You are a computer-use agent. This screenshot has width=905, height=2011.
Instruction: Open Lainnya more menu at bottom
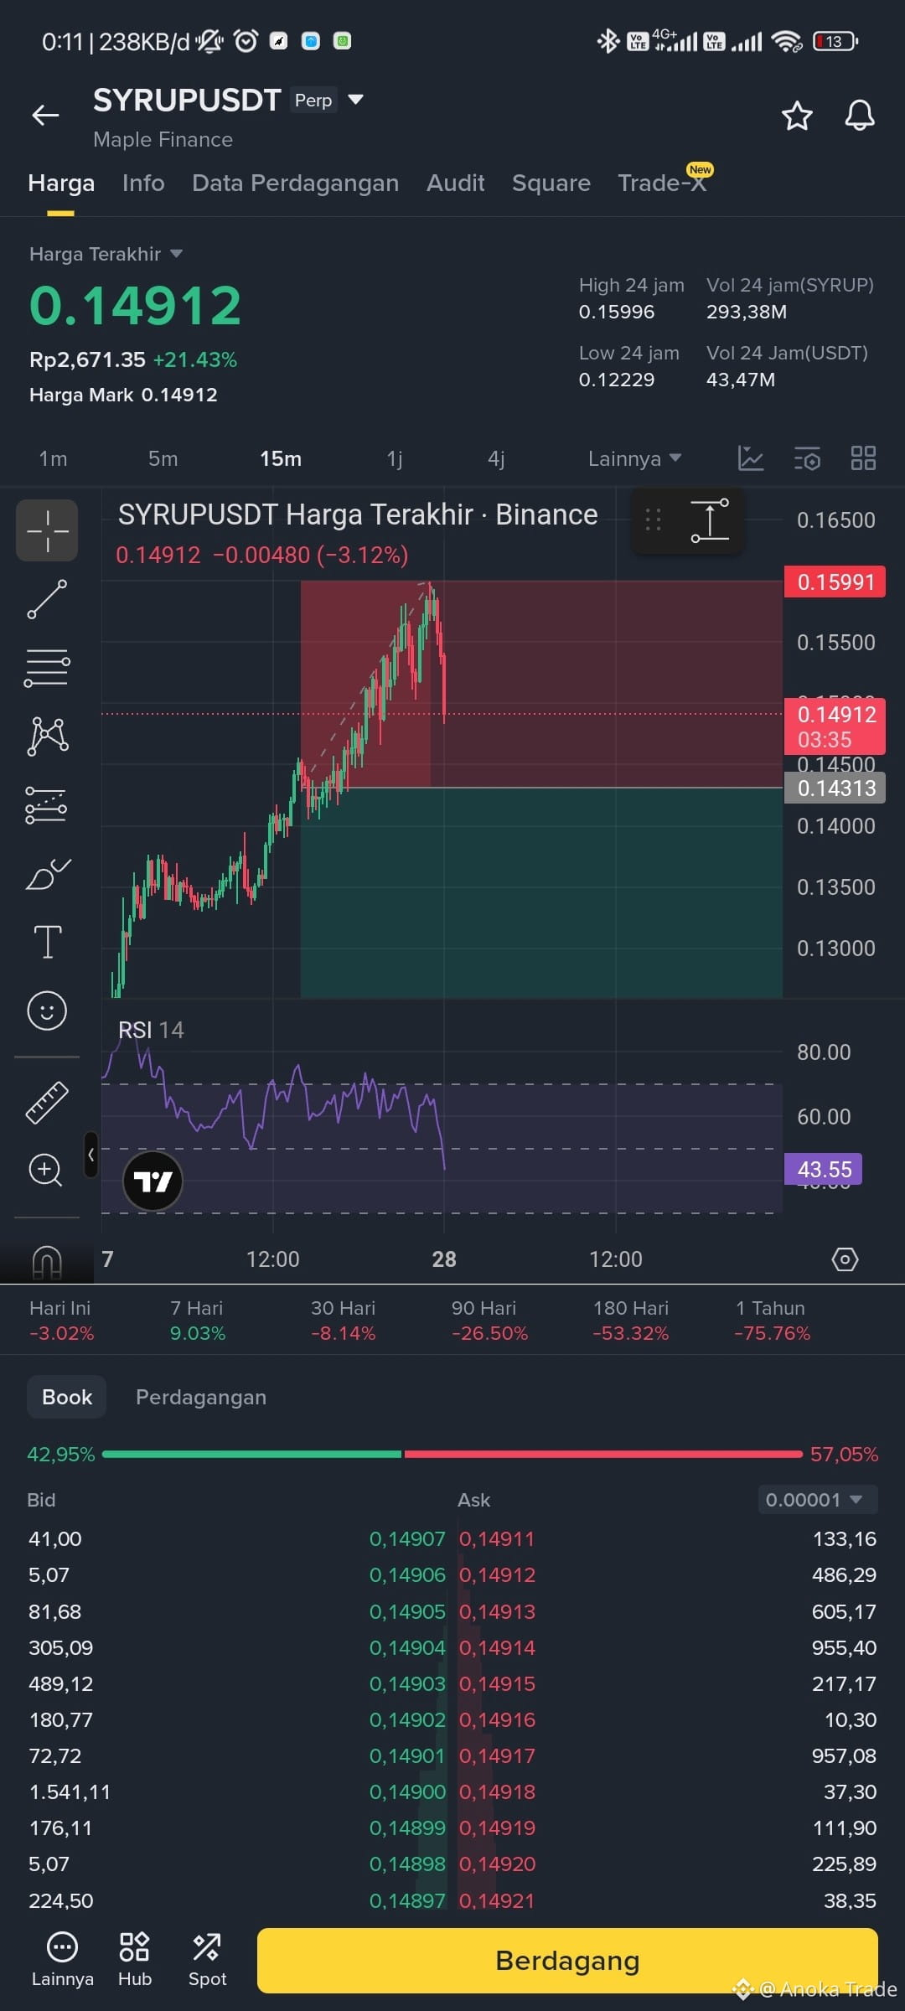(x=63, y=1960)
